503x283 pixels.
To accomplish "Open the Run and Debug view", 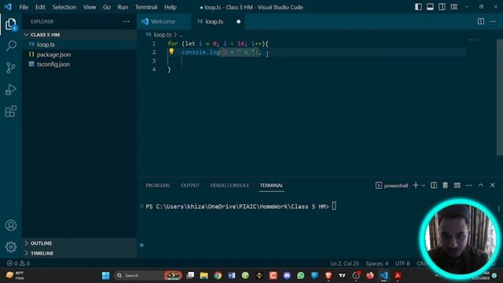I will click(x=10, y=90).
